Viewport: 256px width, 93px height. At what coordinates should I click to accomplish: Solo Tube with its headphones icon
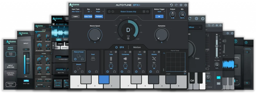pos(114,72)
